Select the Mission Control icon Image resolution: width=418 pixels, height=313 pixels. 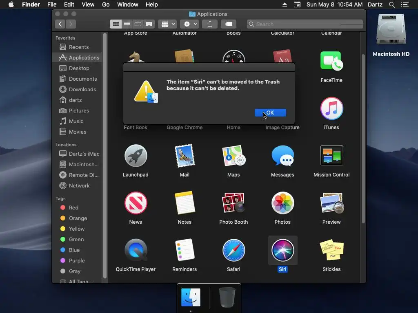(331, 155)
